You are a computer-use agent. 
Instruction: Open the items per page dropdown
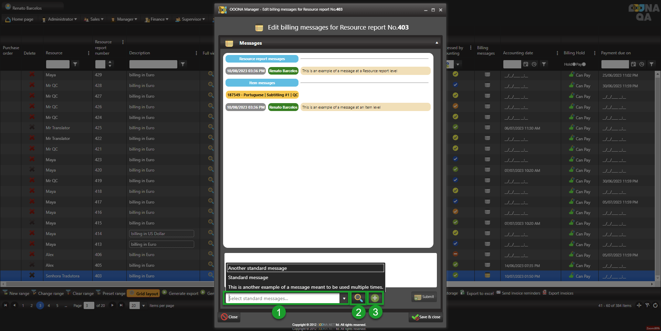[144, 306]
